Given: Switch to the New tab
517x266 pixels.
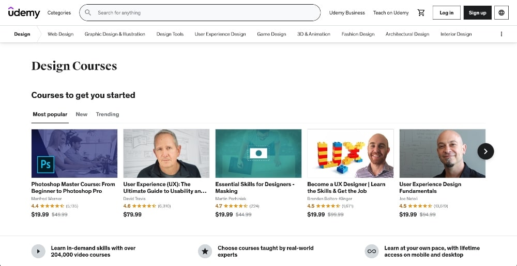Looking at the screenshot, I should pos(82,114).
